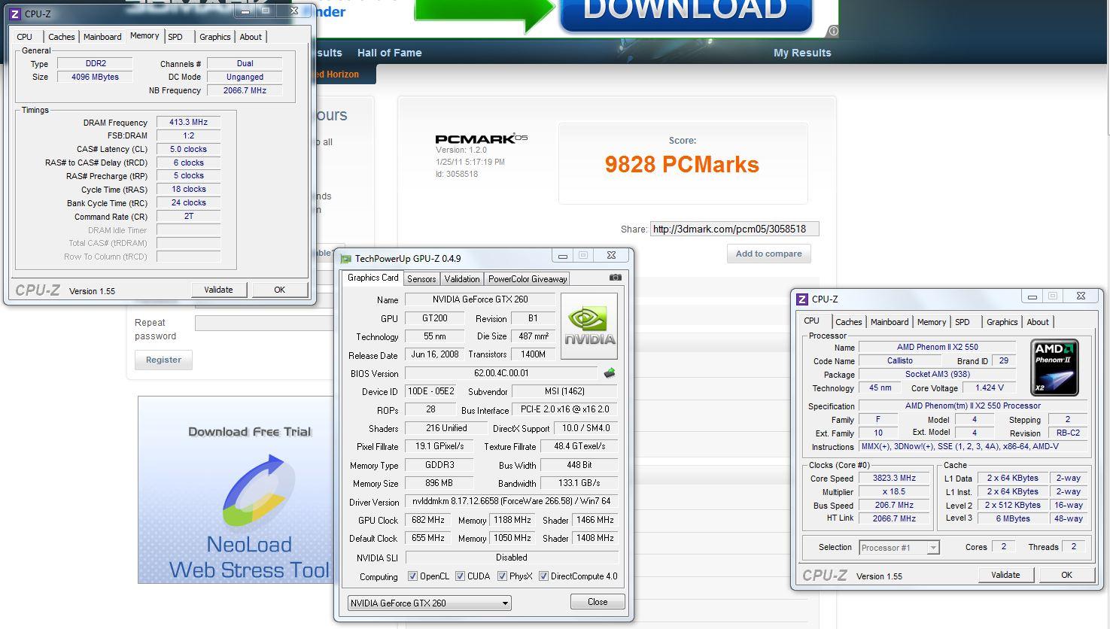
Task: Click the GPU Clock value 682 MHz
Action: click(x=428, y=520)
